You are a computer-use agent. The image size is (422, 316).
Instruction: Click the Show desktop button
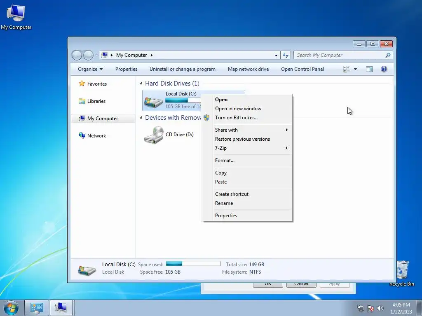click(x=419, y=308)
